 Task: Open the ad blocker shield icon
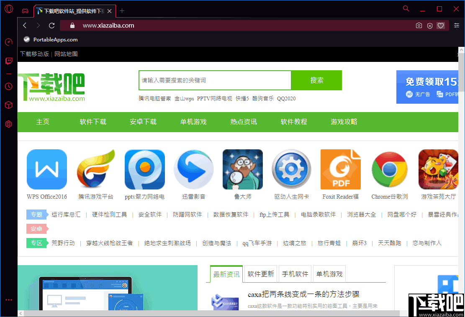[x=430, y=26]
